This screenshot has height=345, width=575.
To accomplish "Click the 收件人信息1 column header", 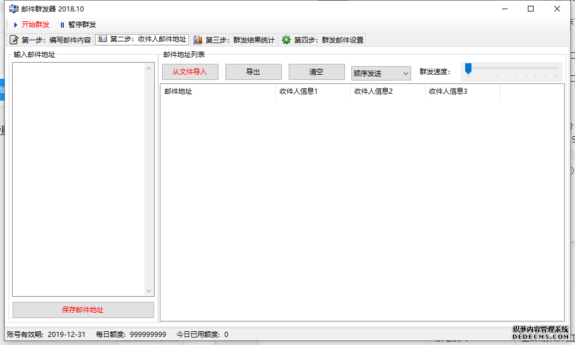I will click(x=313, y=91).
